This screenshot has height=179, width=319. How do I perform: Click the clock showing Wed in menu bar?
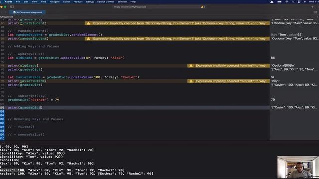[x=314, y=2]
